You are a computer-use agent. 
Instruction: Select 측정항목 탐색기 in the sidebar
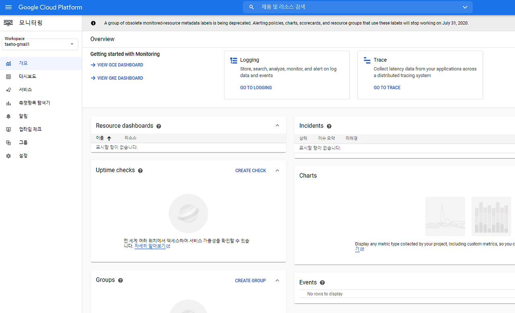41,103
